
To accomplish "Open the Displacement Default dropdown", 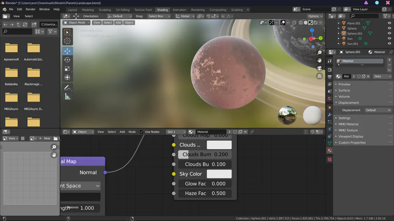I will (x=378, y=110).
